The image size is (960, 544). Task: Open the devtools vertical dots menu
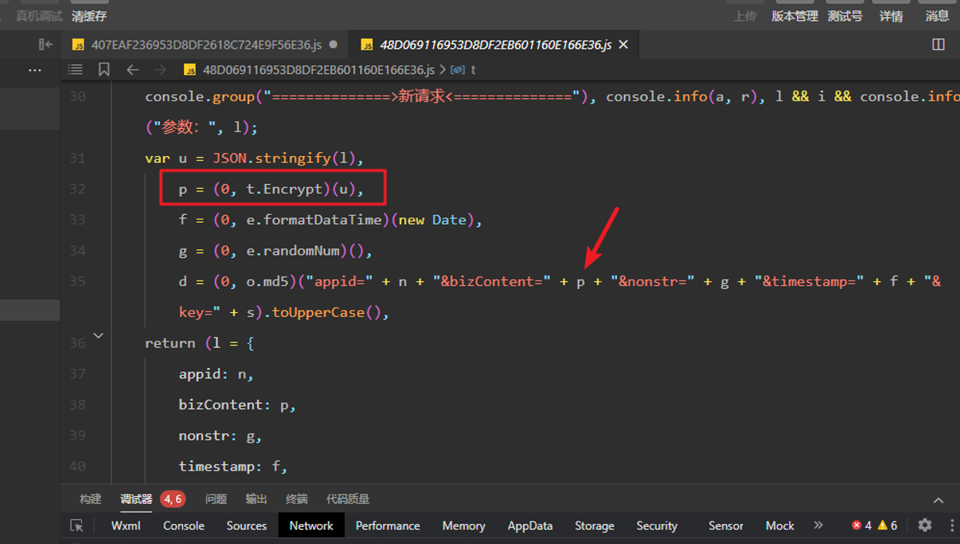click(x=952, y=525)
